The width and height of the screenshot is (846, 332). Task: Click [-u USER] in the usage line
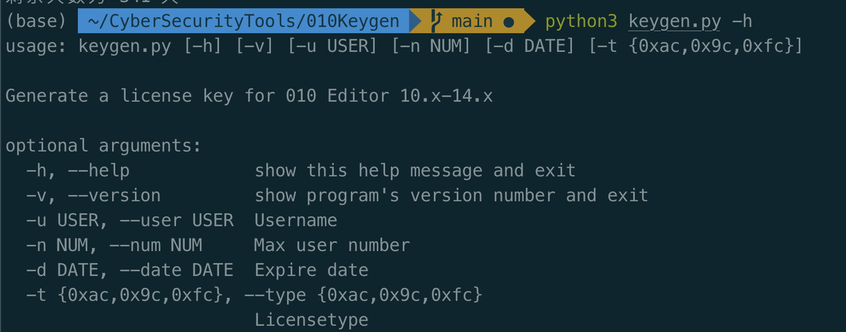(x=332, y=46)
